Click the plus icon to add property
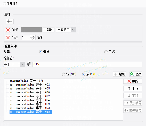Screen dimensions: 146x126 (10, 21)
